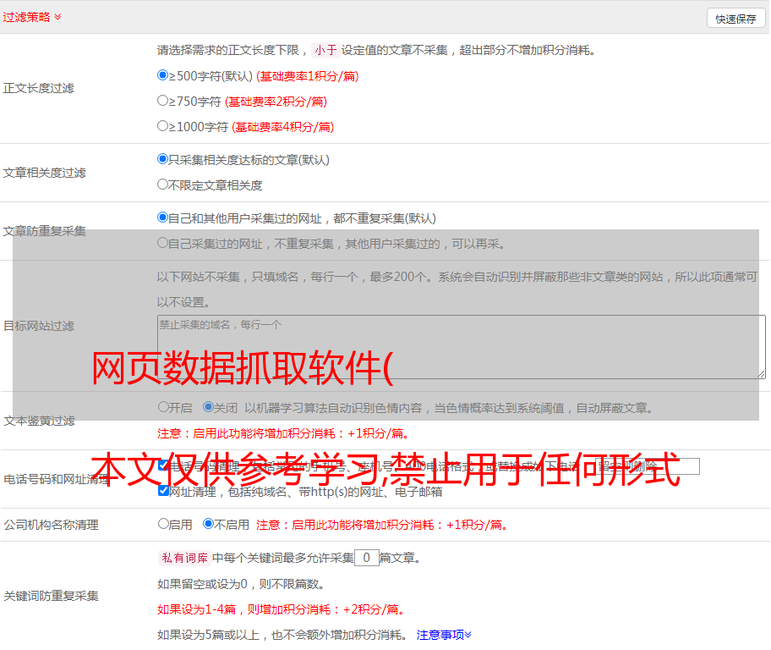Select 不启用 for 公司机构名称清理
The image size is (771, 650).
208,524
